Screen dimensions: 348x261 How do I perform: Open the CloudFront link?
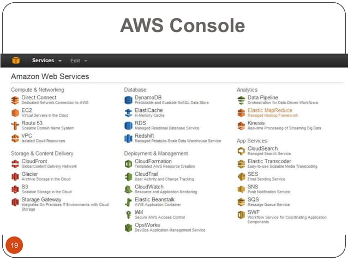tap(34, 161)
